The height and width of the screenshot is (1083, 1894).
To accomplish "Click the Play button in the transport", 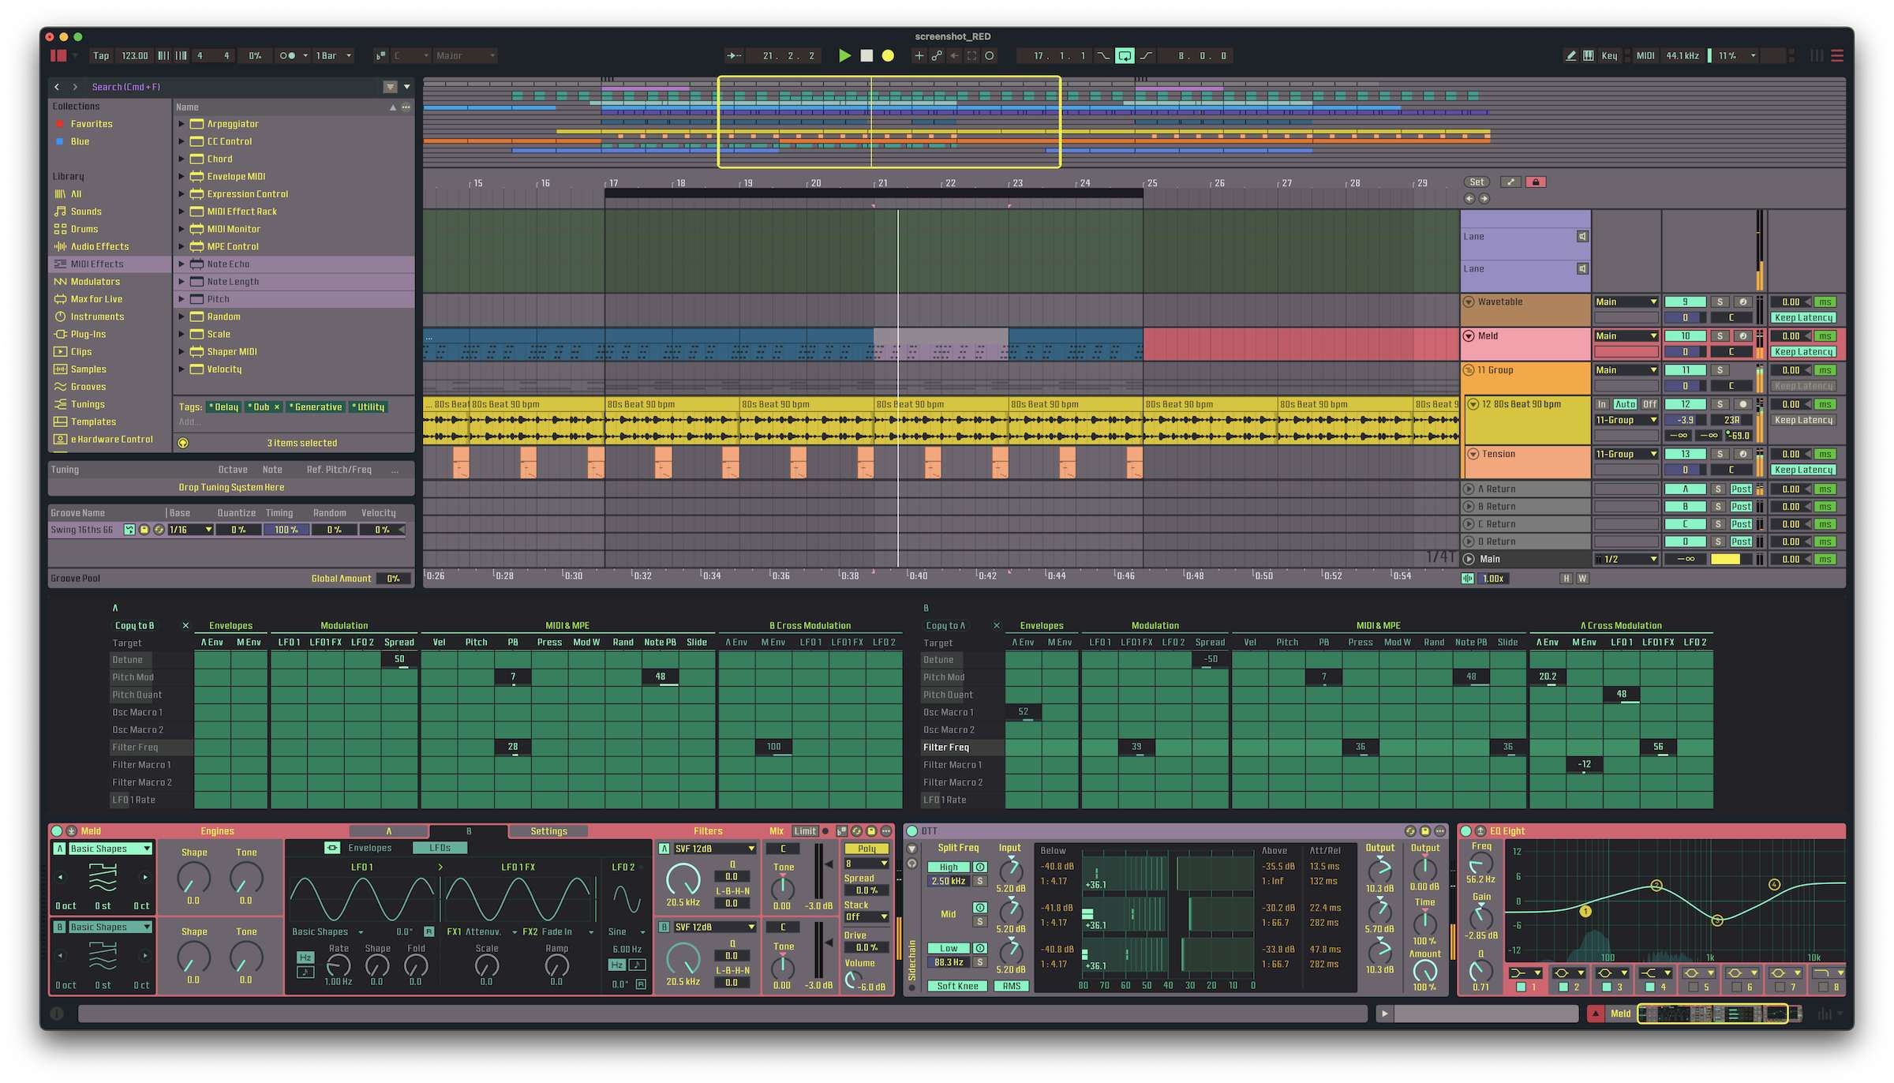I will click(844, 56).
